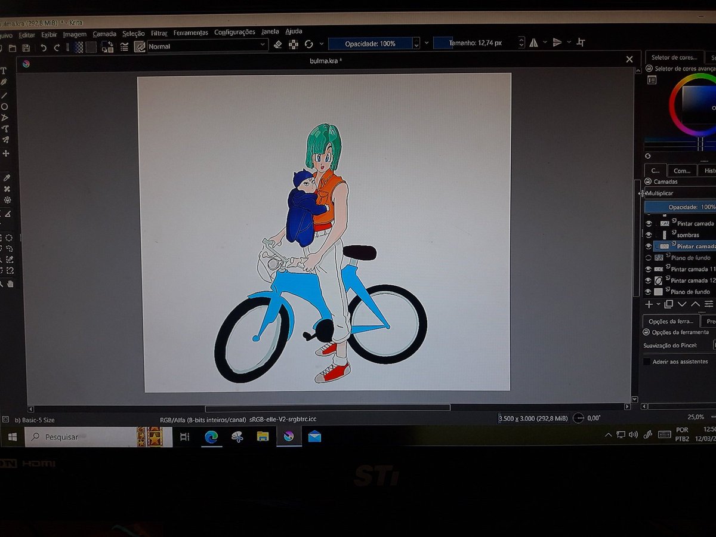Viewport: 716px width, 537px height.
Task: Select the Text tool in the toolbox
Action: pos(4,70)
